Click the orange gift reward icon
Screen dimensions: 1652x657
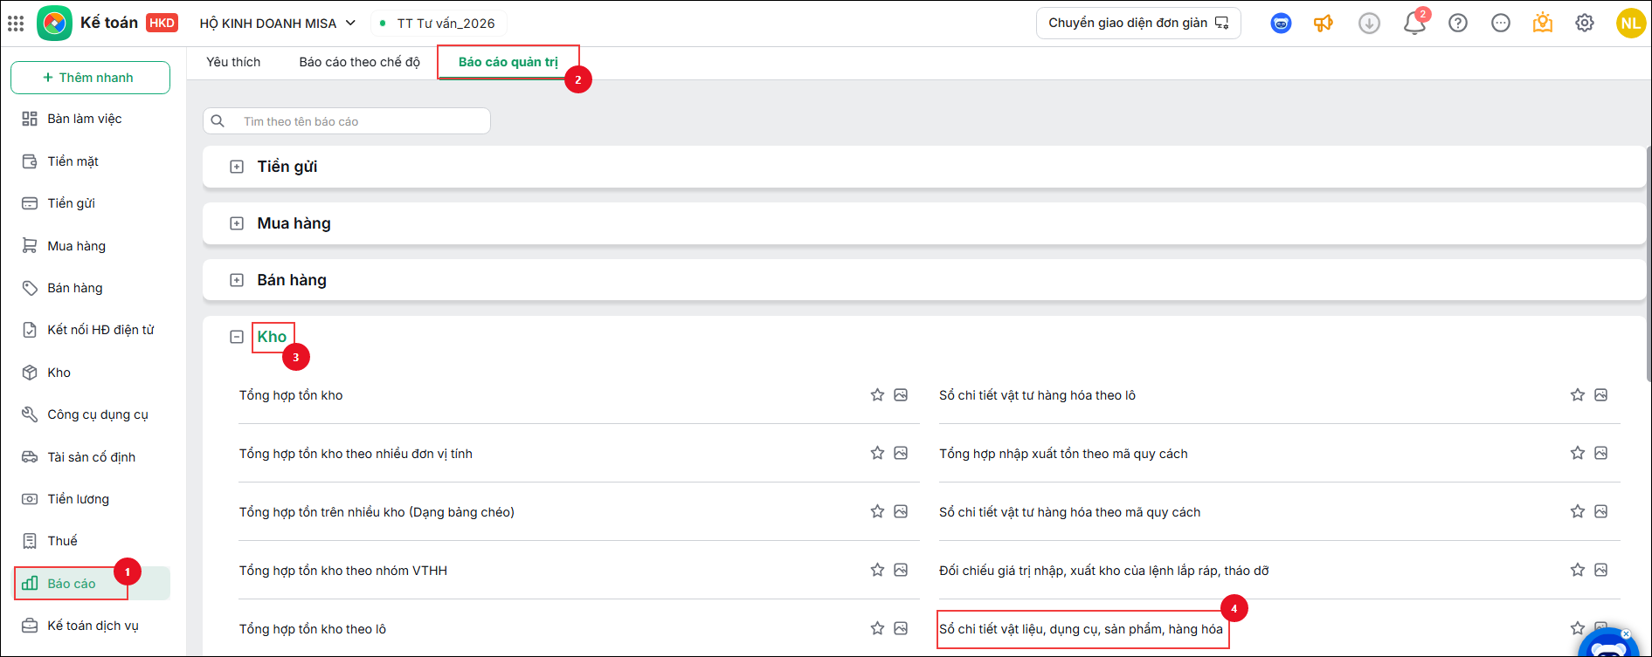(x=1543, y=24)
